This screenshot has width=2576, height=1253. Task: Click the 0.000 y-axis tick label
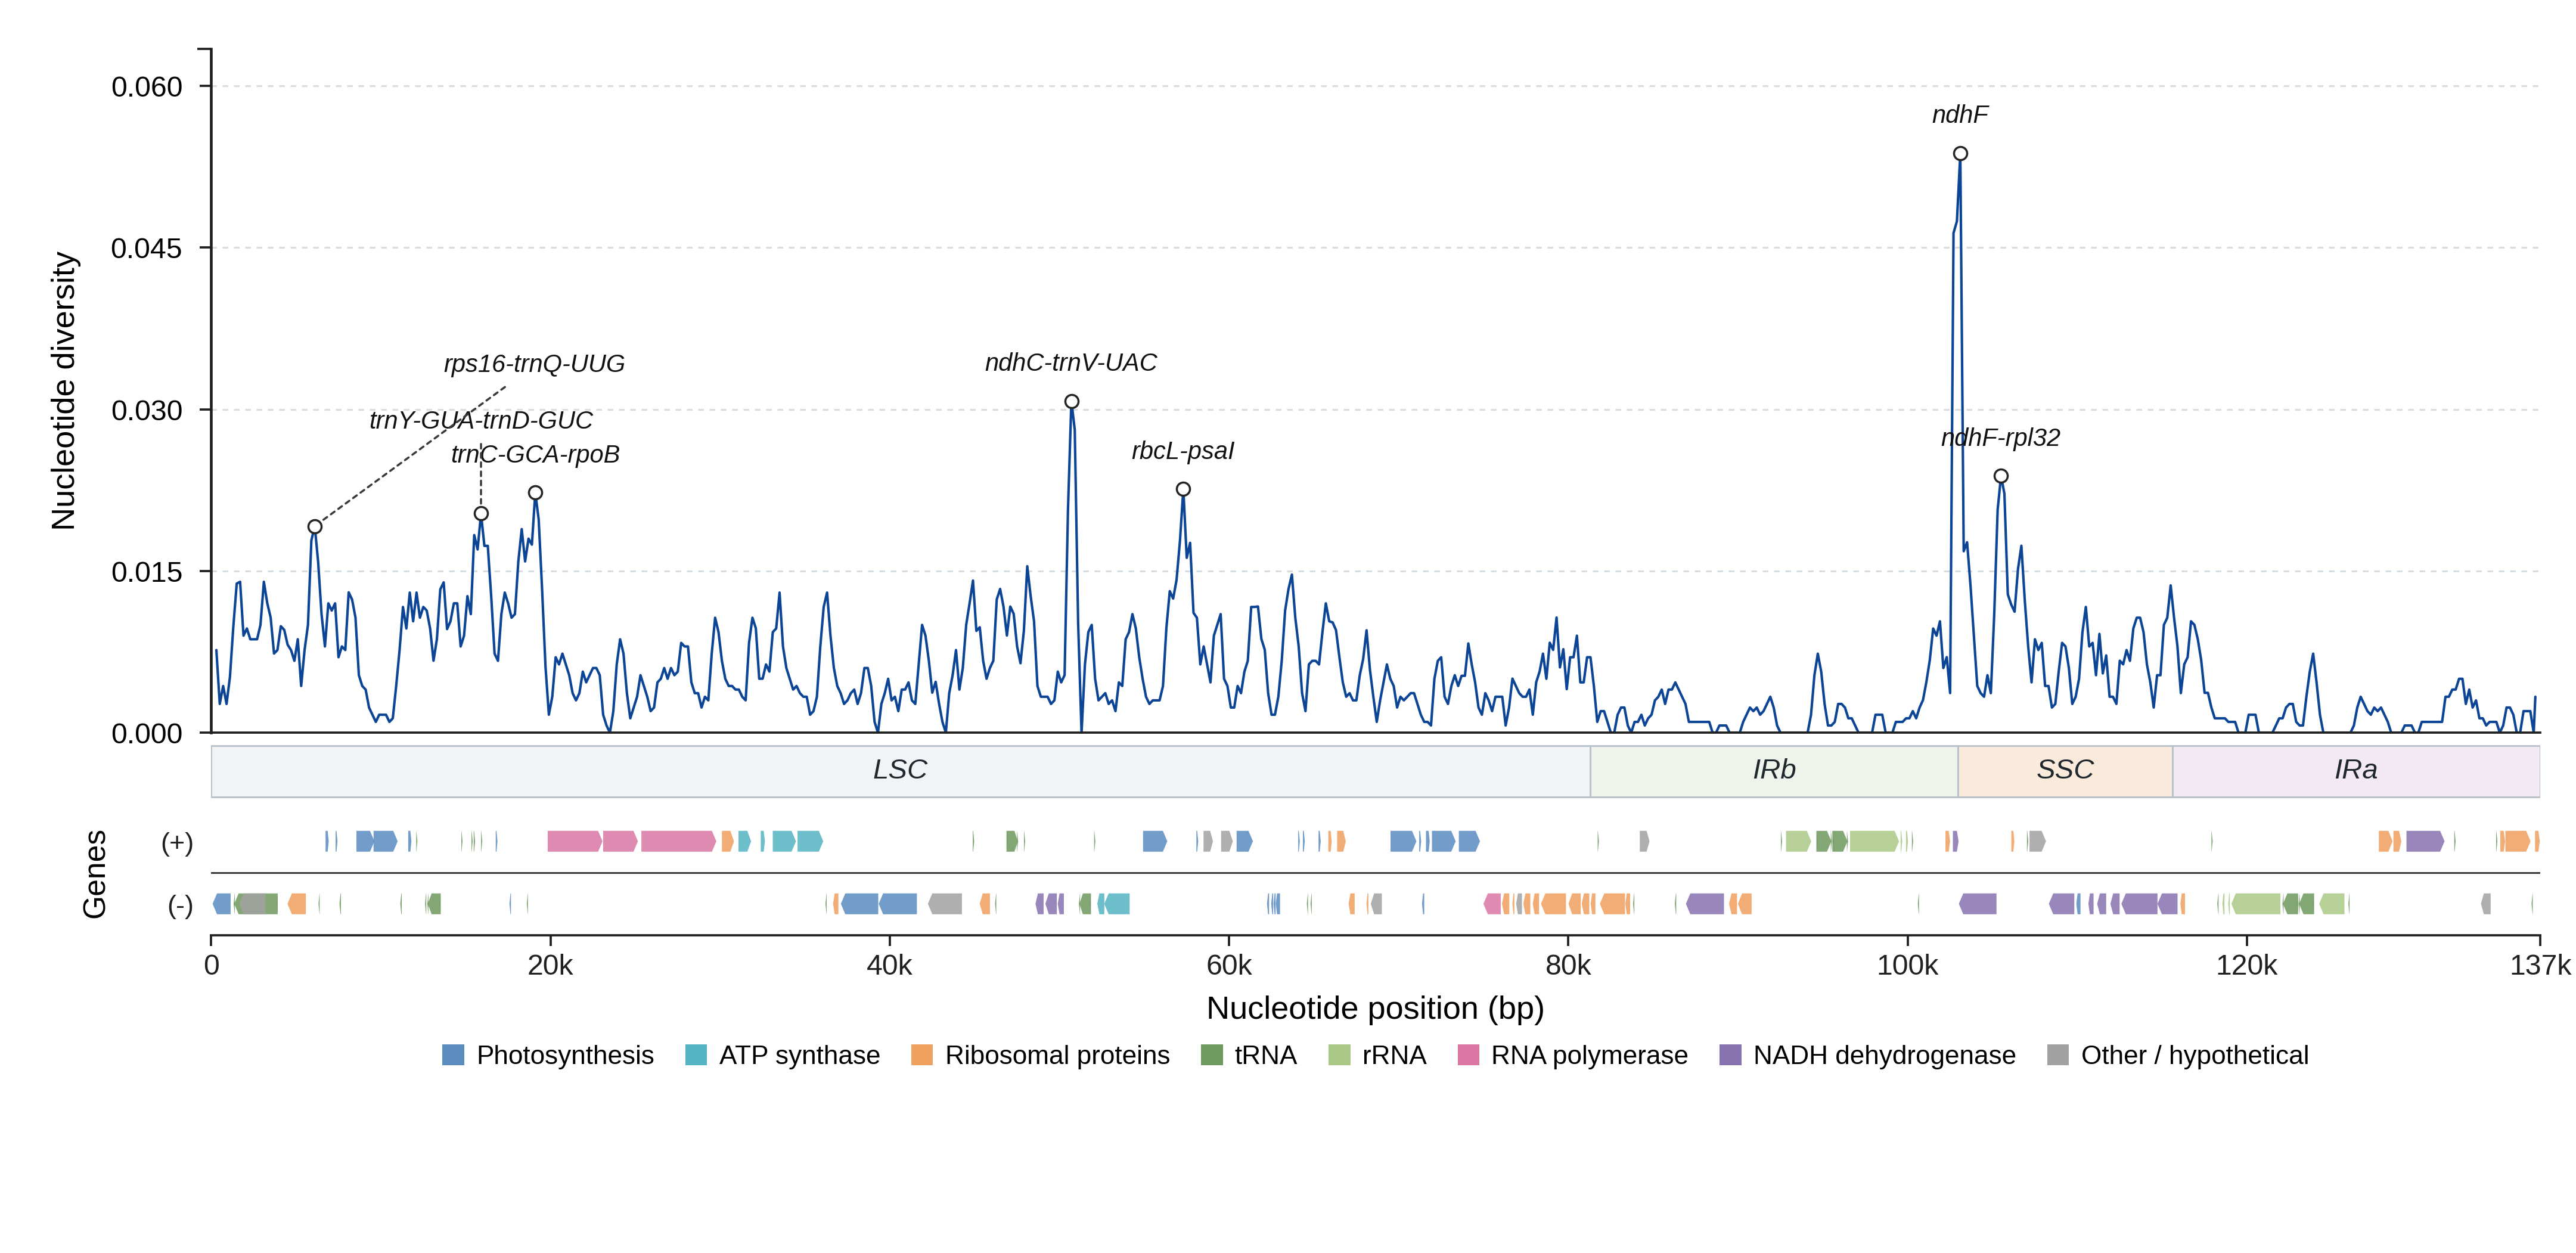147,734
